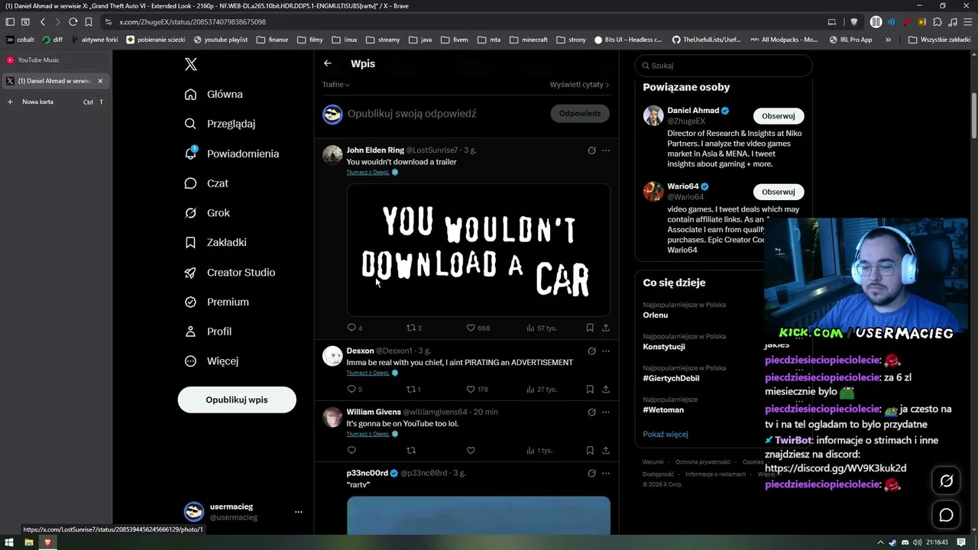Open a new tab with Nowa karta
This screenshot has width=978, height=550.
(55, 102)
